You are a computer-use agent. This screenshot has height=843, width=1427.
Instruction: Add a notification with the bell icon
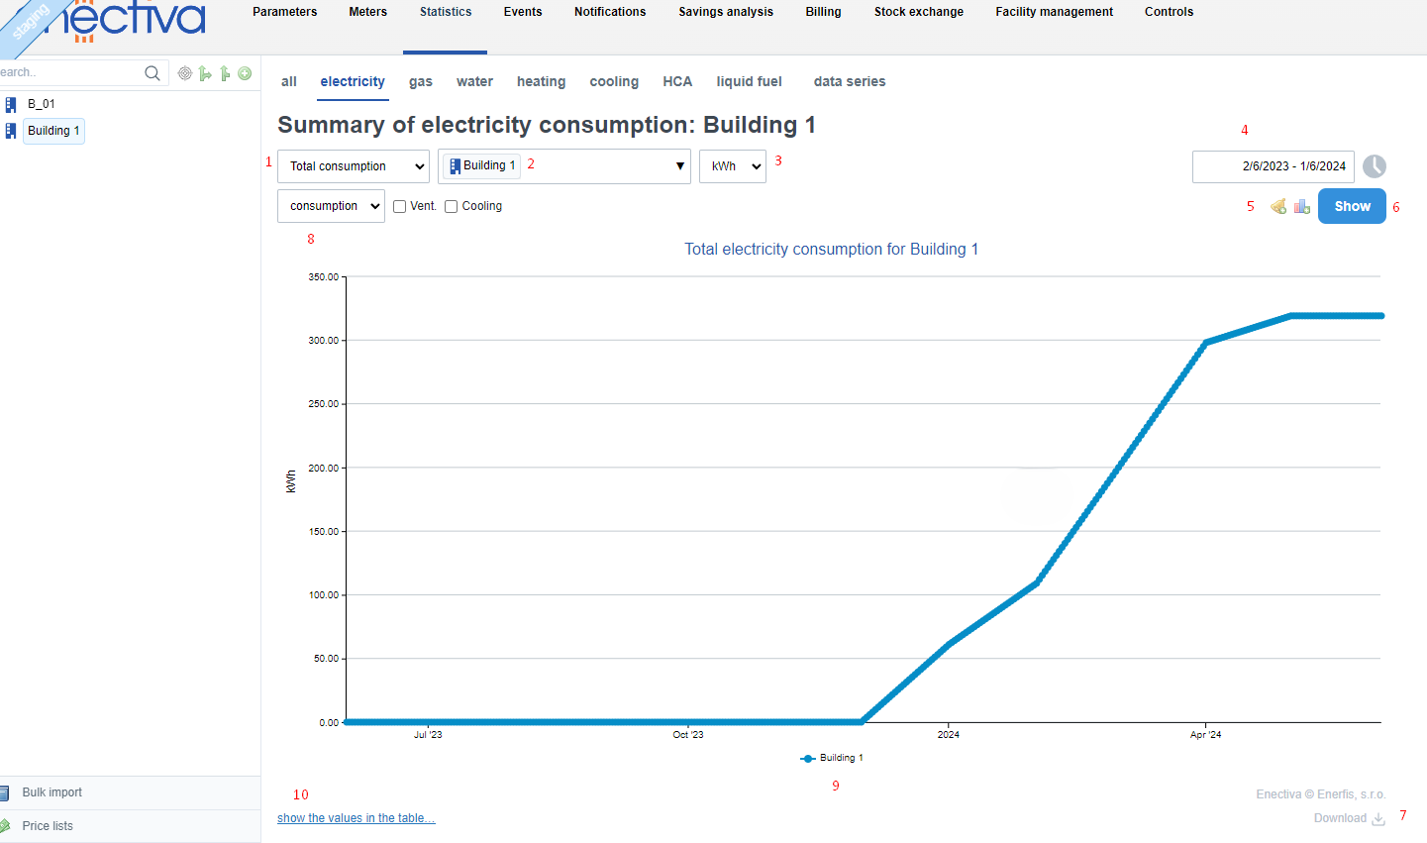pyautogui.click(x=1278, y=206)
